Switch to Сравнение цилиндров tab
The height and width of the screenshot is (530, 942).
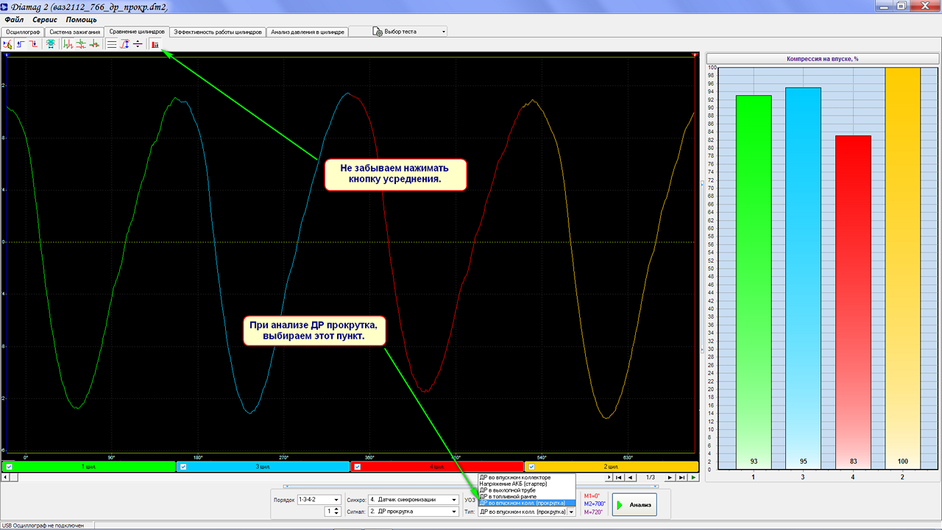click(137, 32)
